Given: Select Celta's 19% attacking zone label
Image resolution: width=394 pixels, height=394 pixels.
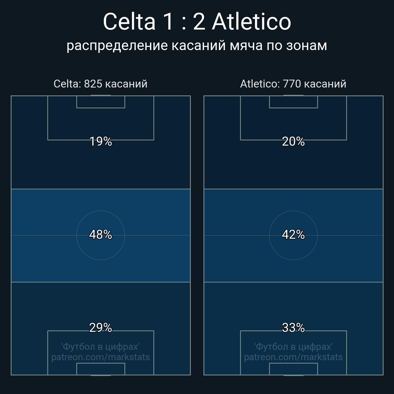Looking at the screenshot, I should pos(100,141).
